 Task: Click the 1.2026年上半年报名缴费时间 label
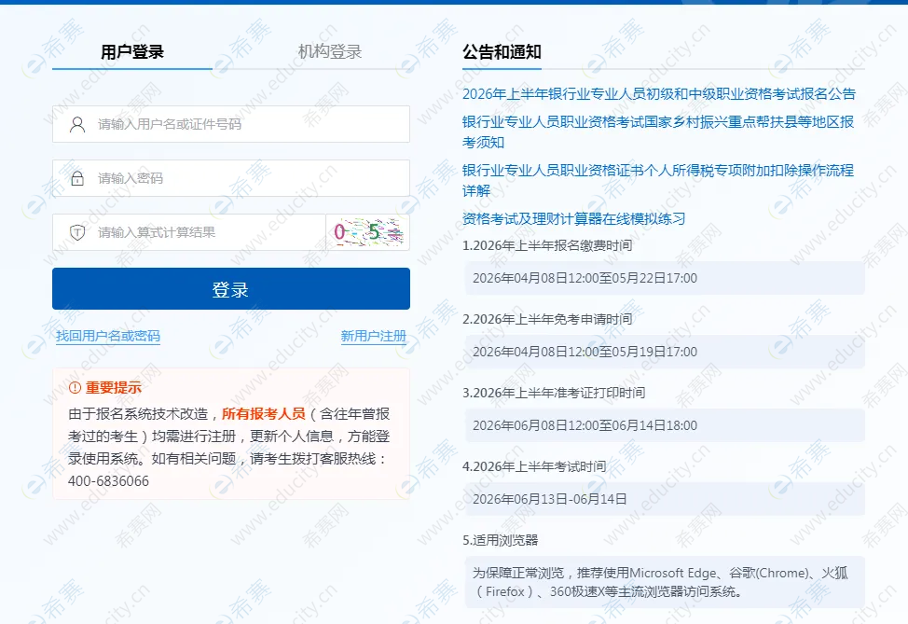coord(547,245)
